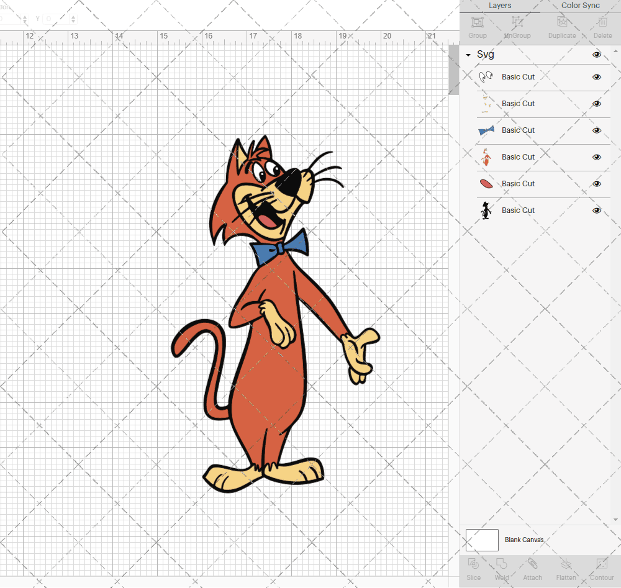Select the tan details layer thumbnail

pos(486,104)
